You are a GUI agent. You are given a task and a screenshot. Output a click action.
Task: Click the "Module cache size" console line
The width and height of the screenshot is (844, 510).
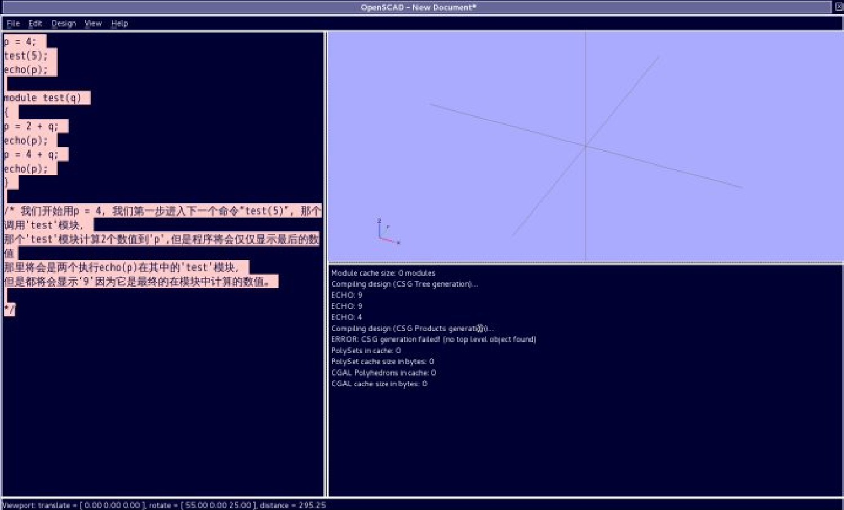point(383,273)
